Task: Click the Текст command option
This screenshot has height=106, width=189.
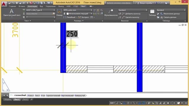Action: point(38,95)
